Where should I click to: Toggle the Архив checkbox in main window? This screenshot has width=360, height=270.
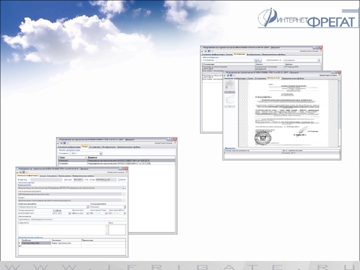click(119, 180)
